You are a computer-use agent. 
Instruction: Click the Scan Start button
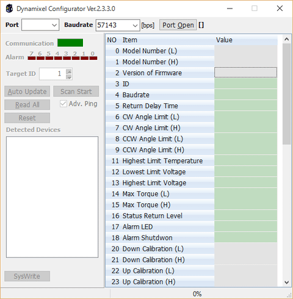tap(76, 92)
